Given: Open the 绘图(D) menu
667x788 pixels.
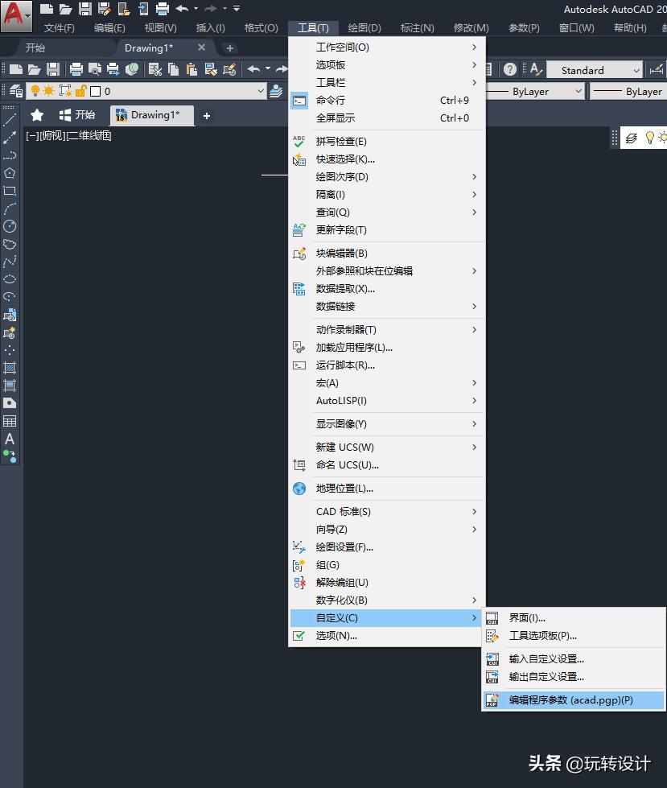Looking at the screenshot, I should pyautogui.click(x=364, y=27).
